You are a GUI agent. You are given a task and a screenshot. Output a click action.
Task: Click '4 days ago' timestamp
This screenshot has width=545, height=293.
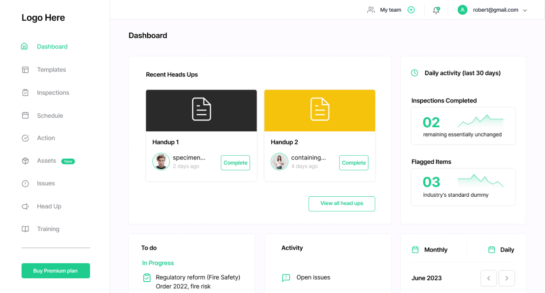coord(305,166)
